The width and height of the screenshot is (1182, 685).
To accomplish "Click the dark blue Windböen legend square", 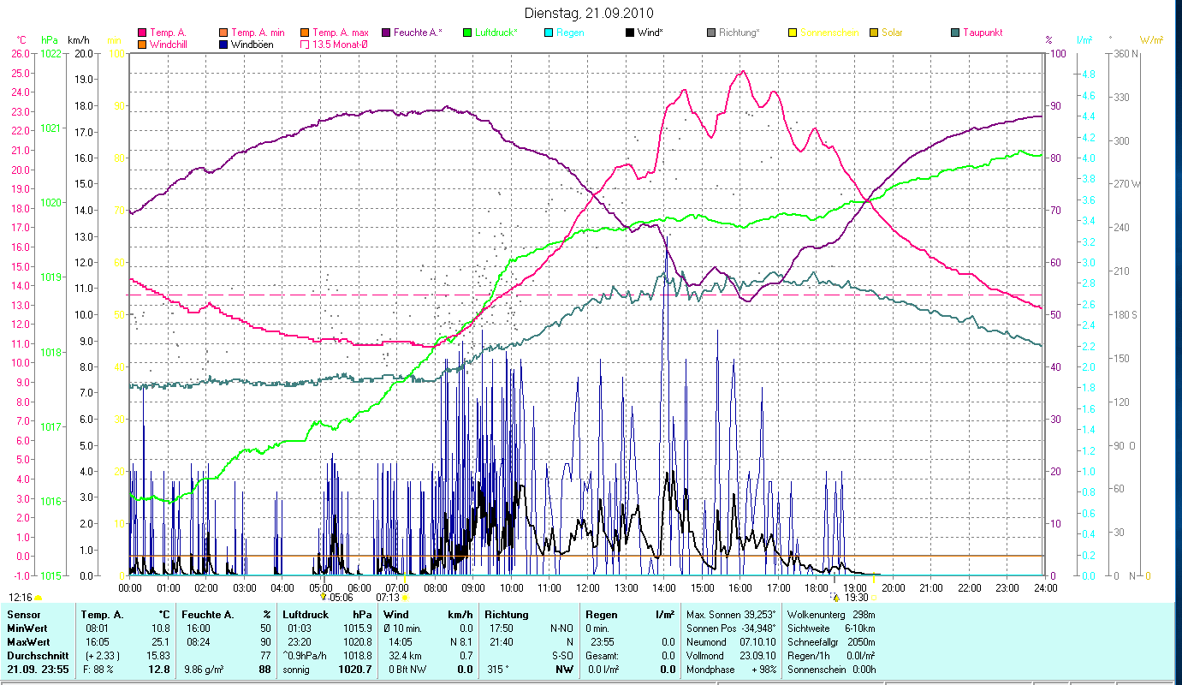I will point(223,45).
